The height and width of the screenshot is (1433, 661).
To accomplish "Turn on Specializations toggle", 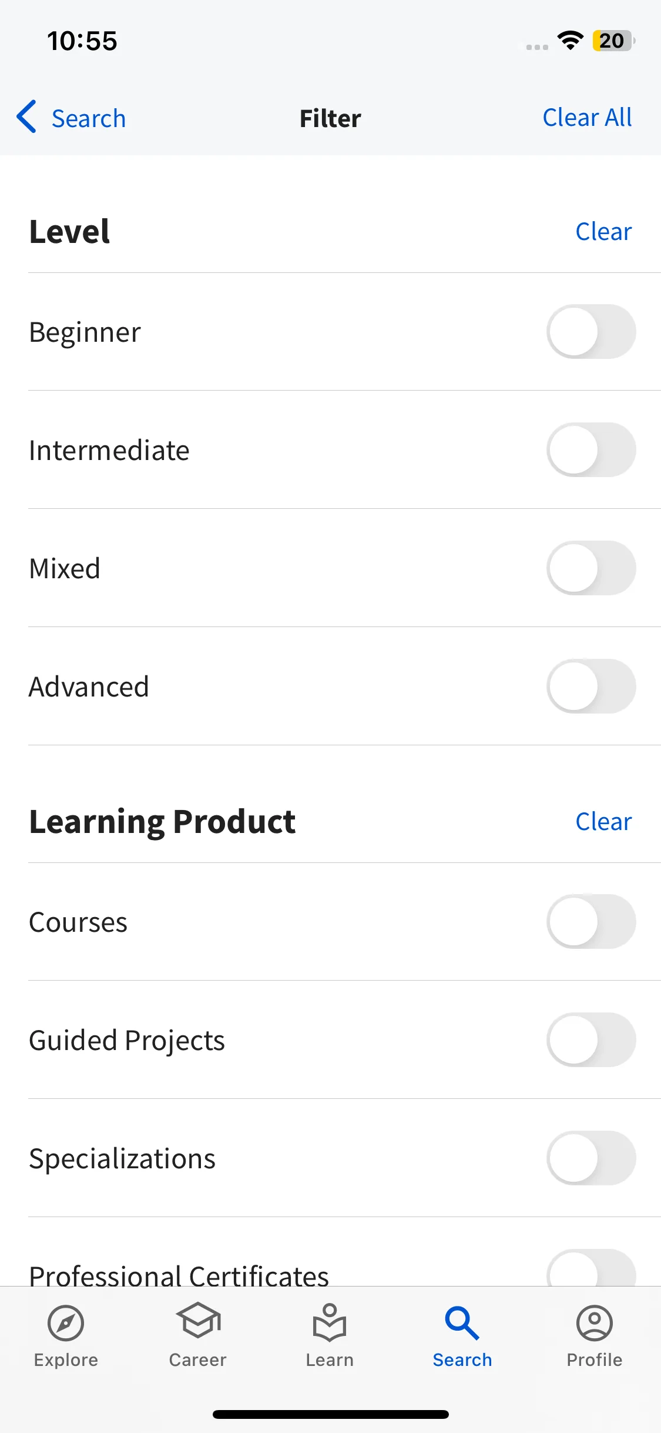I will (x=591, y=1158).
